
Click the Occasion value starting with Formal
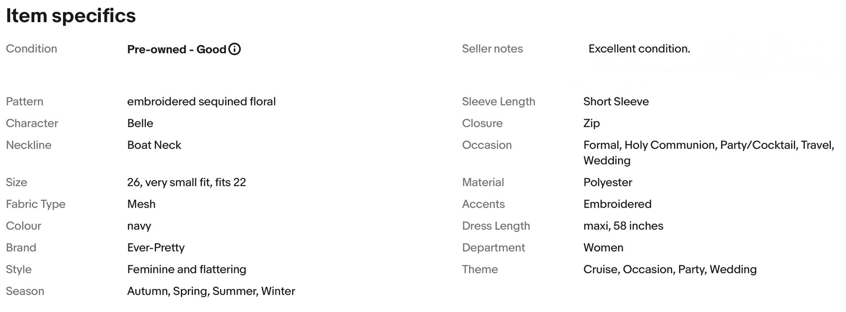coord(709,153)
